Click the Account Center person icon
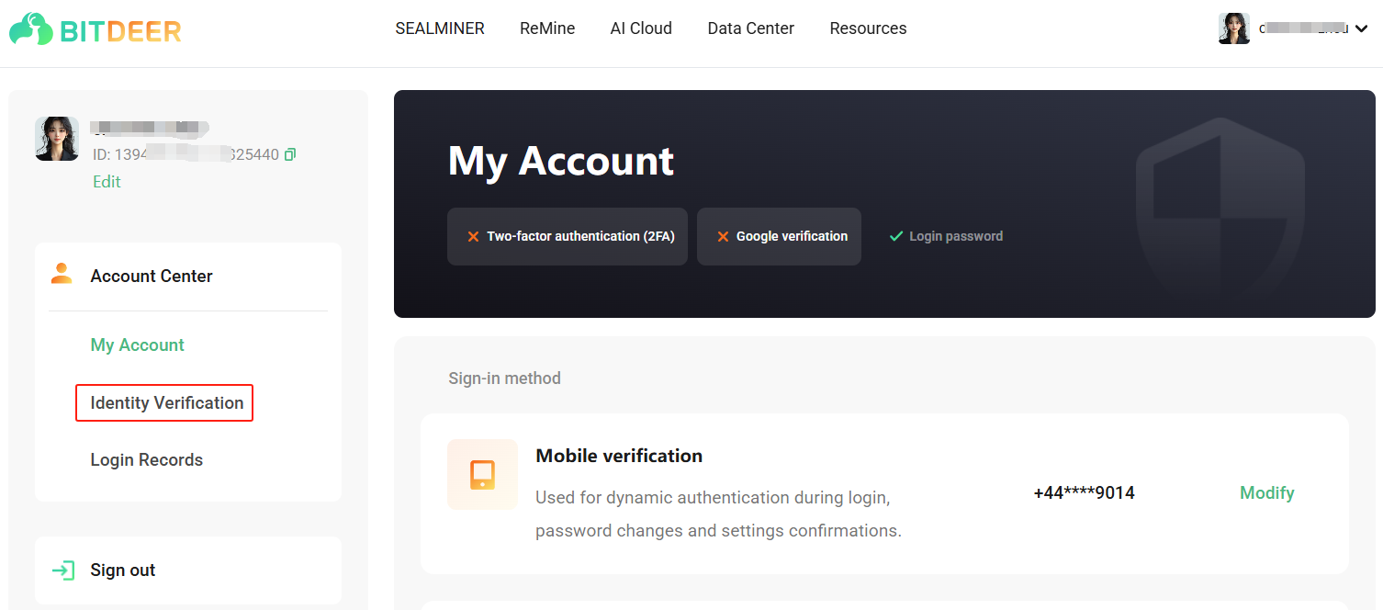Image resolution: width=1383 pixels, height=610 pixels. pyautogui.click(x=62, y=273)
